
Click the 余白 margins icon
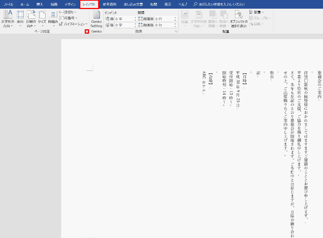pyautogui.click(x=20, y=19)
